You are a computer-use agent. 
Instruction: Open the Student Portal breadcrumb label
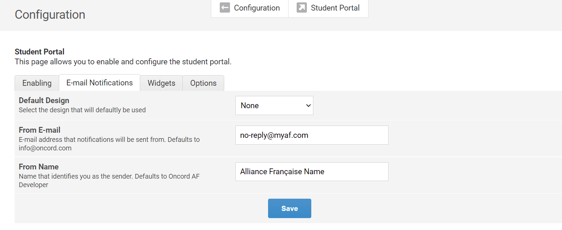[x=335, y=8]
